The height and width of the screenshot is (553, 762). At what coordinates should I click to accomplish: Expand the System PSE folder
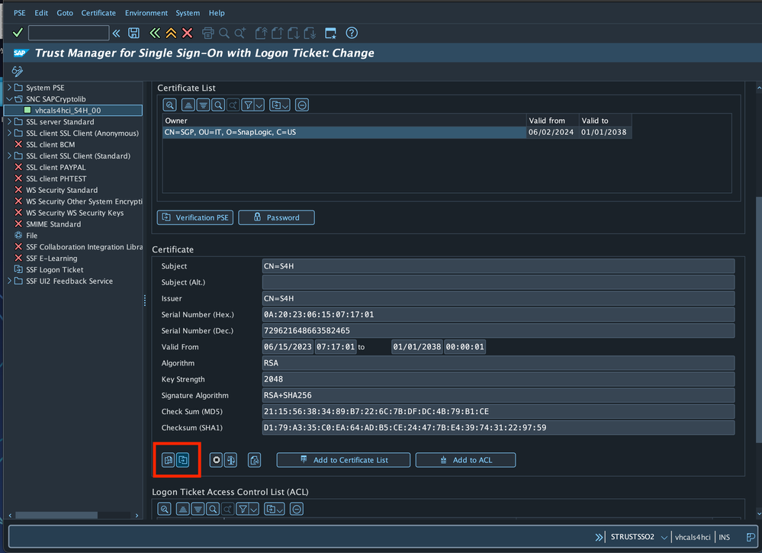coord(9,88)
